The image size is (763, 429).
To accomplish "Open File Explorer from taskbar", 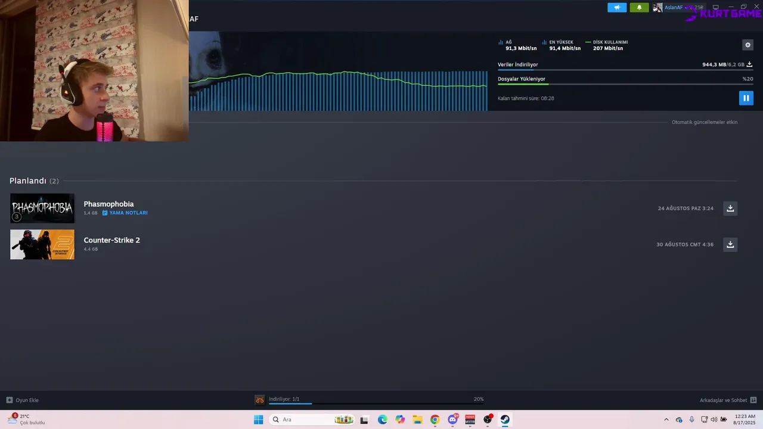I will click(417, 419).
